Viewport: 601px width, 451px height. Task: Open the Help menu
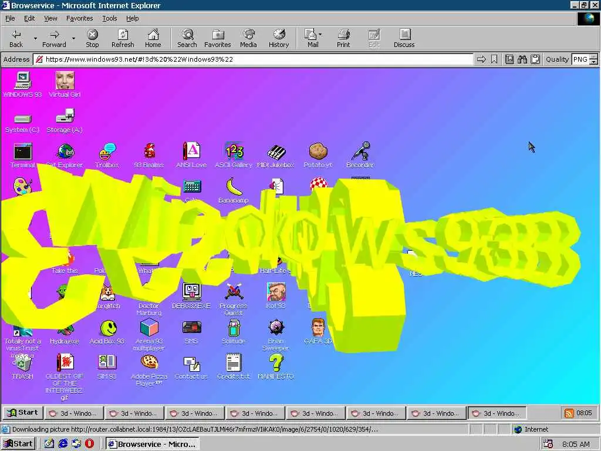(x=132, y=18)
